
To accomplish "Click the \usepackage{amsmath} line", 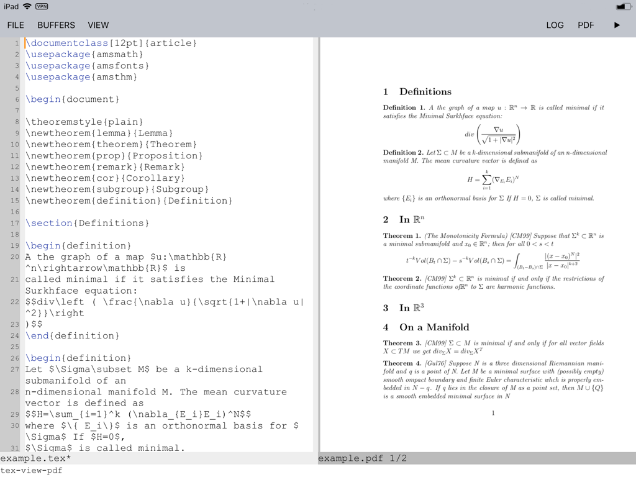I will pos(84,55).
